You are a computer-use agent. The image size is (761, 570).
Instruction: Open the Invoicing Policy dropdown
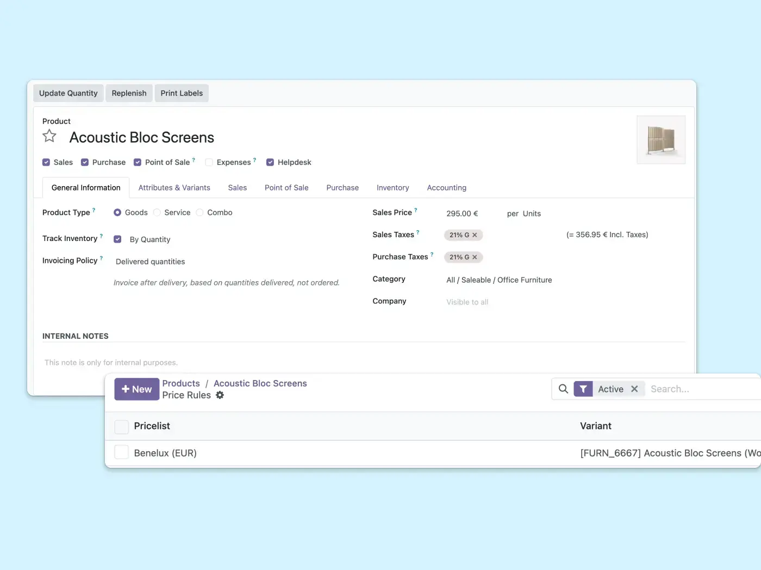151,262
